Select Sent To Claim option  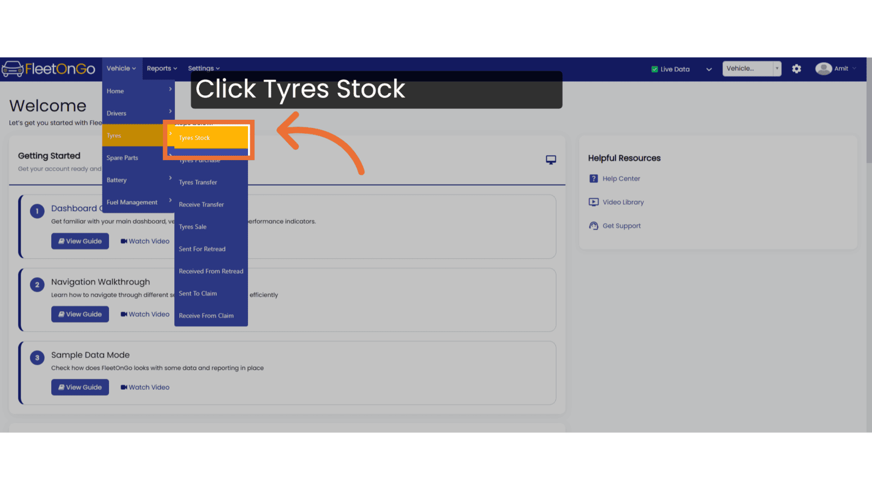pos(211,293)
